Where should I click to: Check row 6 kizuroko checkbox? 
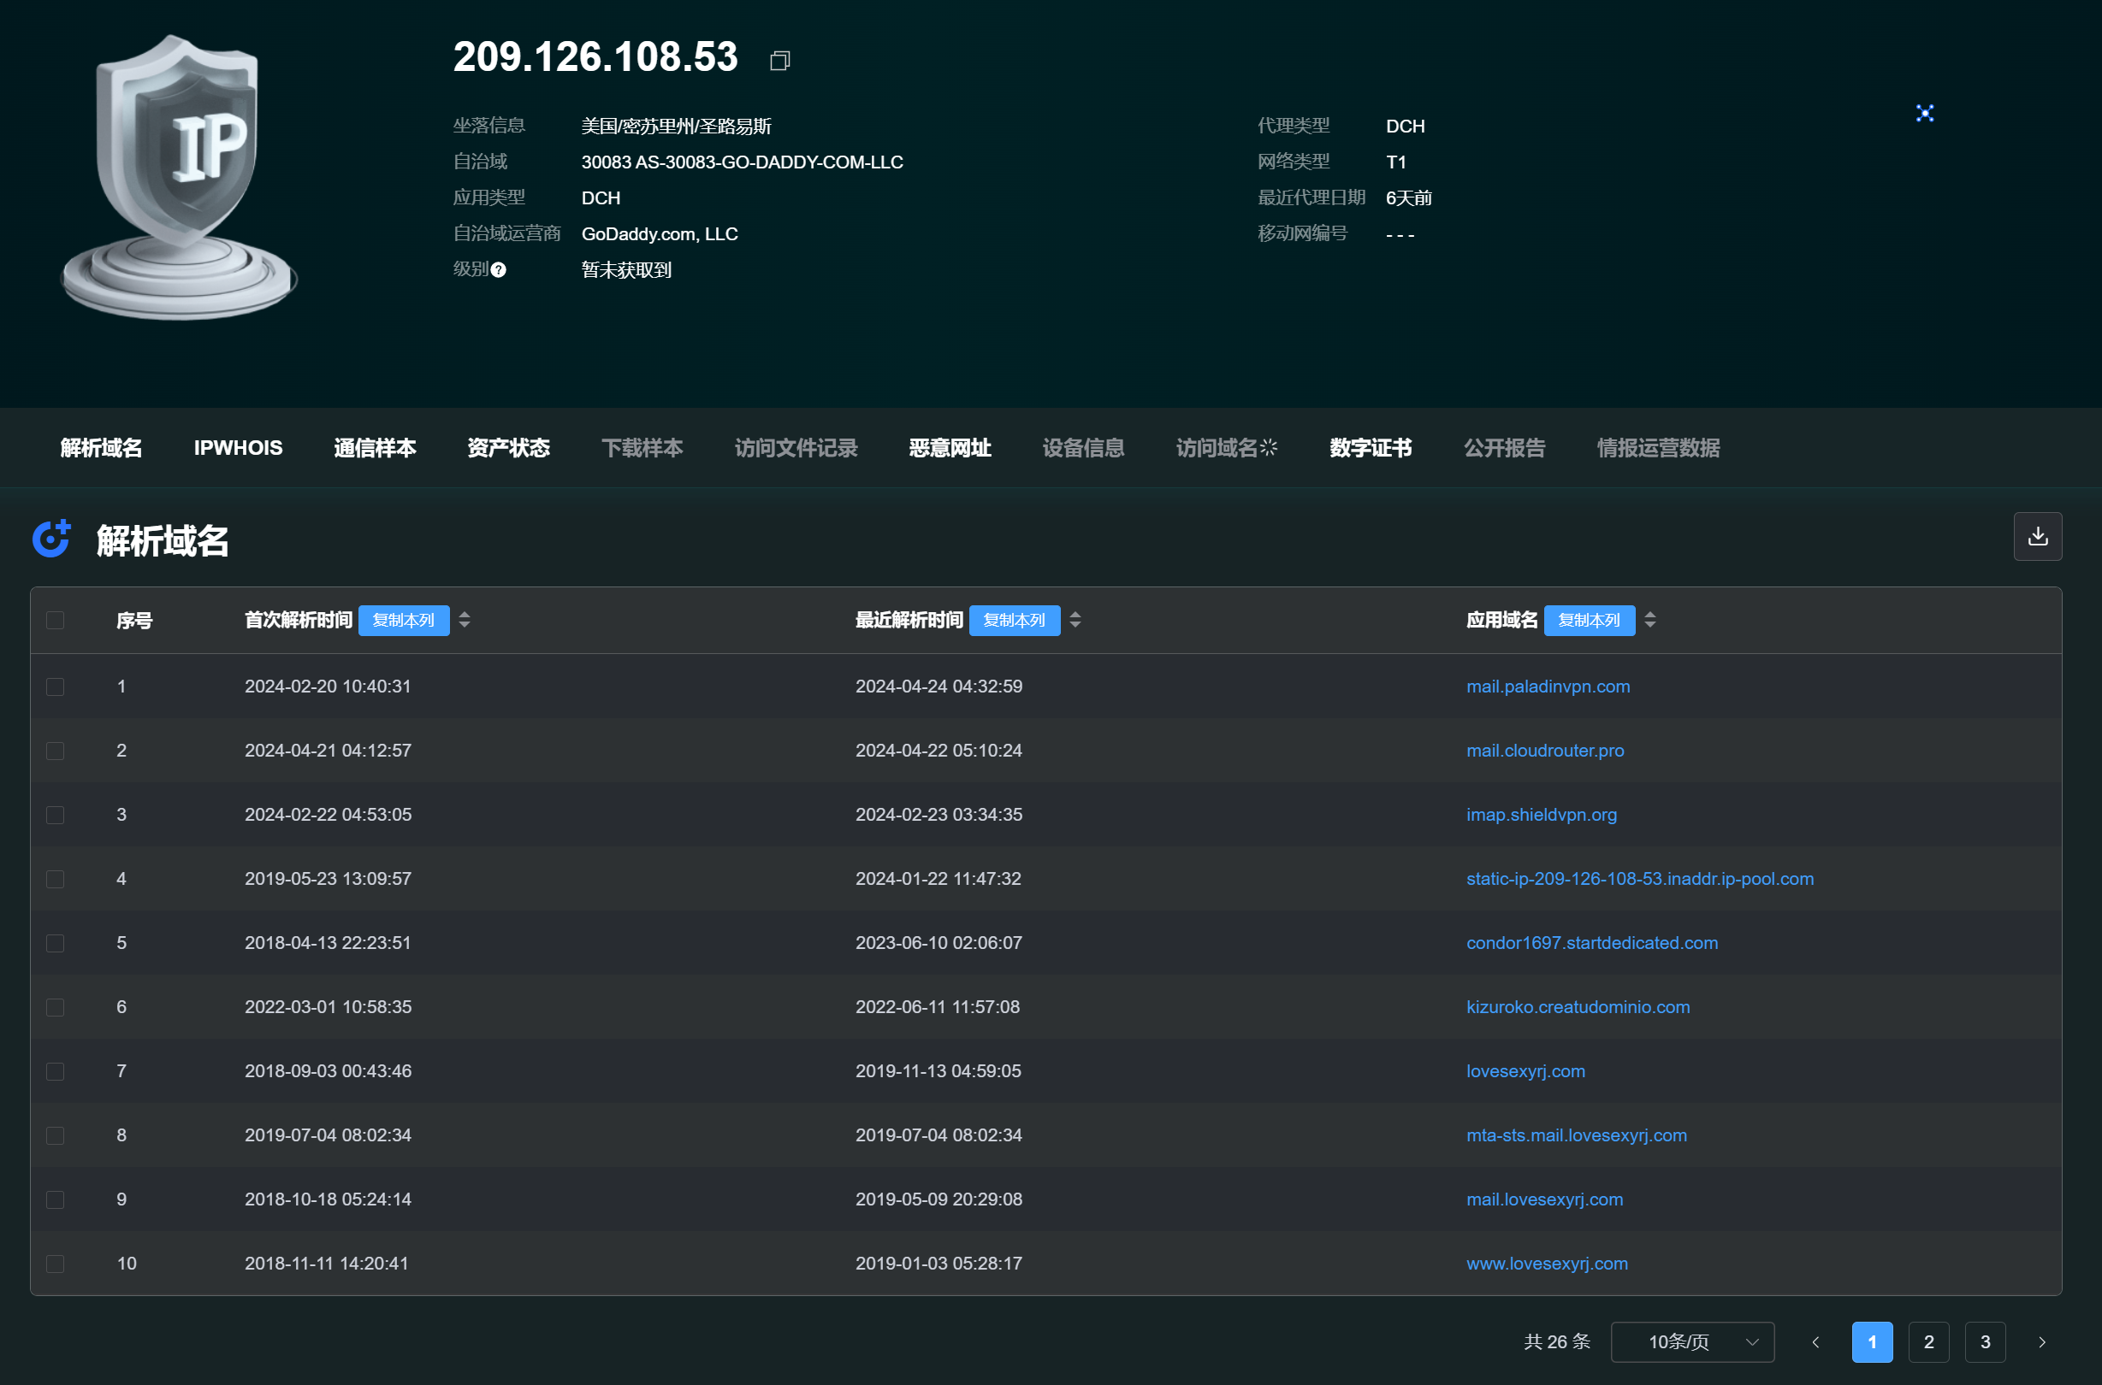click(x=55, y=1007)
